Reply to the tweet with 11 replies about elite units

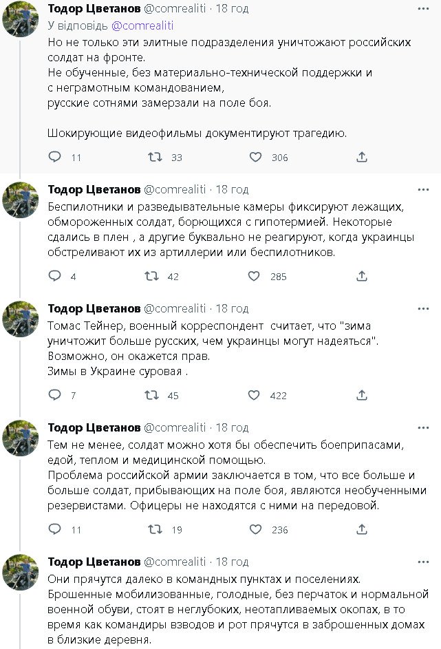pos(55,158)
